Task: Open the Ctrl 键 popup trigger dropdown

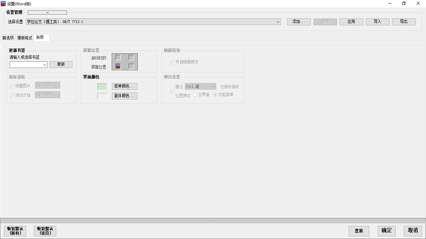Action: (x=213, y=86)
